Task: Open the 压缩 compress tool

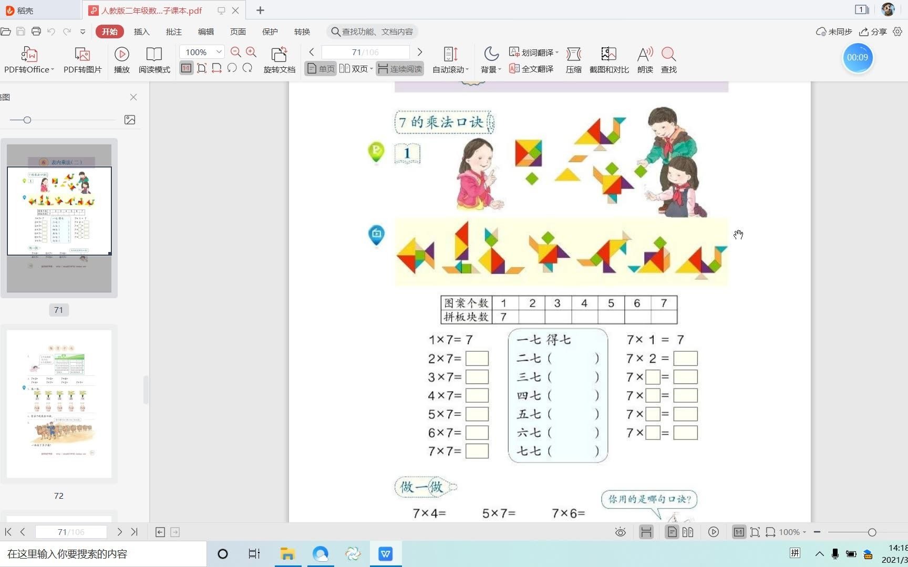Action: pos(573,60)
